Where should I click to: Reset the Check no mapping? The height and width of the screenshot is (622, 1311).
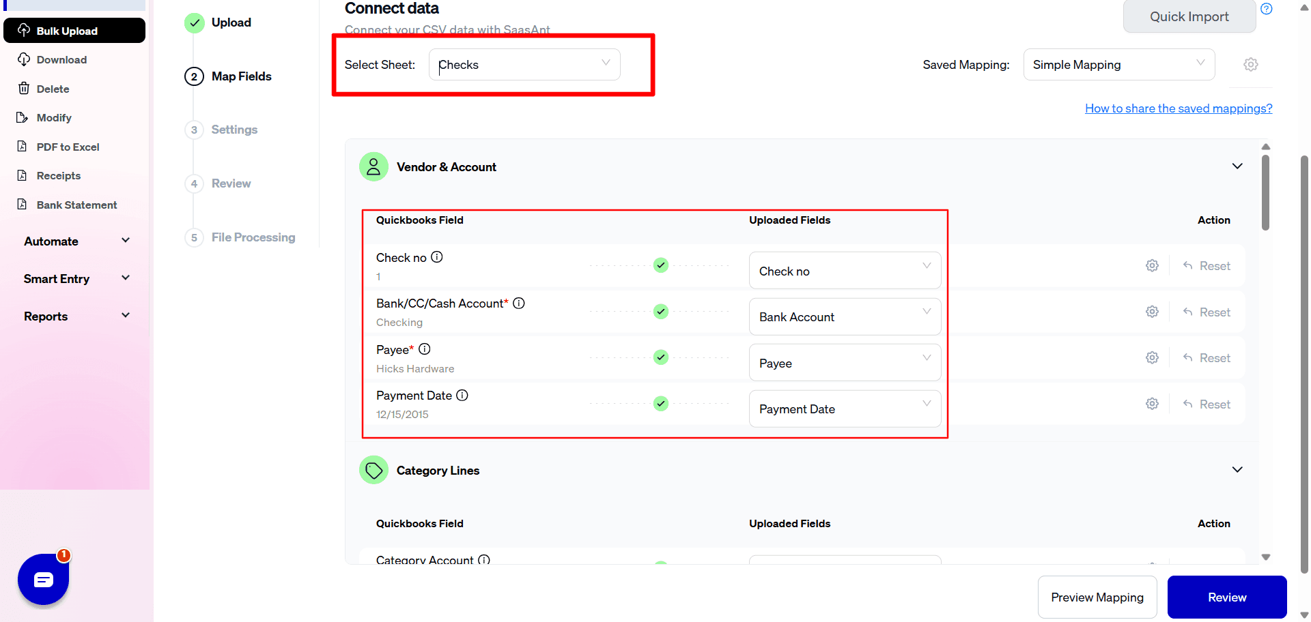[1207, 266]
